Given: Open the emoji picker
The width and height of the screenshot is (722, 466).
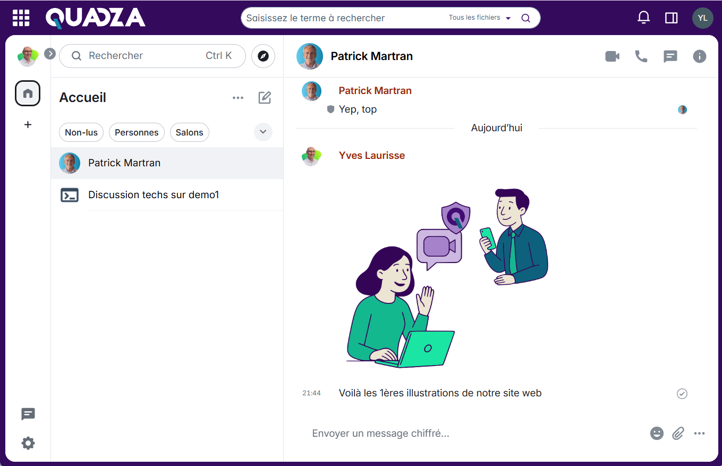Looking at the screenshot, I should [657, 434].
